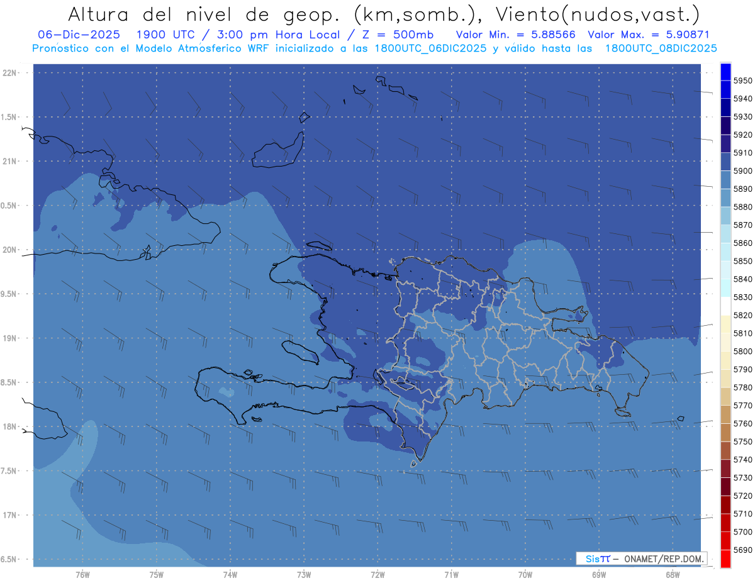This screenshot has height=583, width=755.
Task: Click the "72W" longitude label
Action: [x=377, y=574]
